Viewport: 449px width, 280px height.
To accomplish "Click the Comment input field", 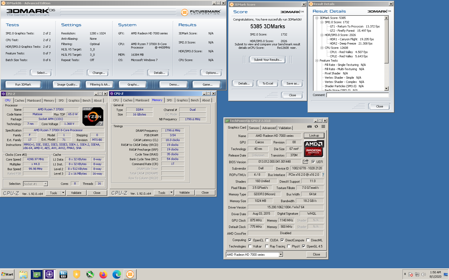I will 358,95.
